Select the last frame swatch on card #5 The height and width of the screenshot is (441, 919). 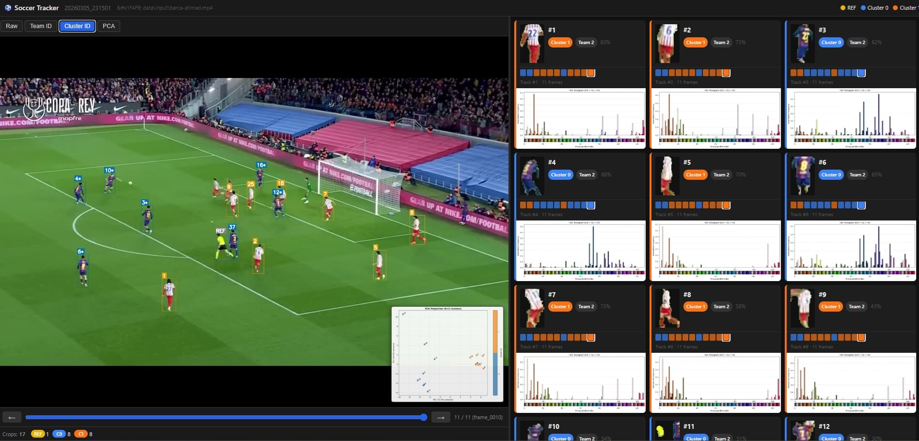click(x=726, y=205)
